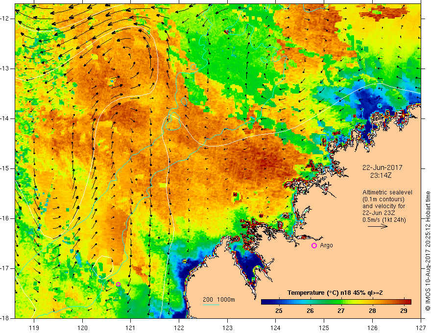Click the vertical IMOS copyright timestamp text

428,251
